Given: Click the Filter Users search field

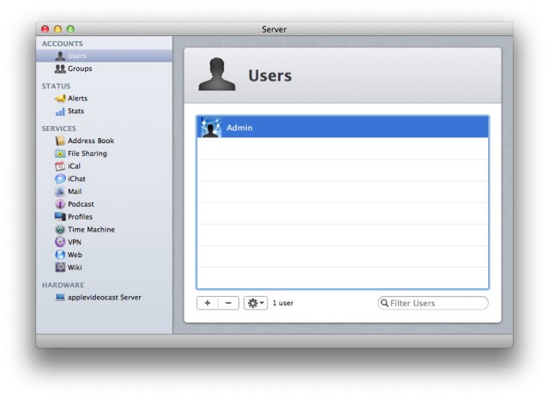Looking at the screenshot, I should pyautogui.click(x=432, y=303).
